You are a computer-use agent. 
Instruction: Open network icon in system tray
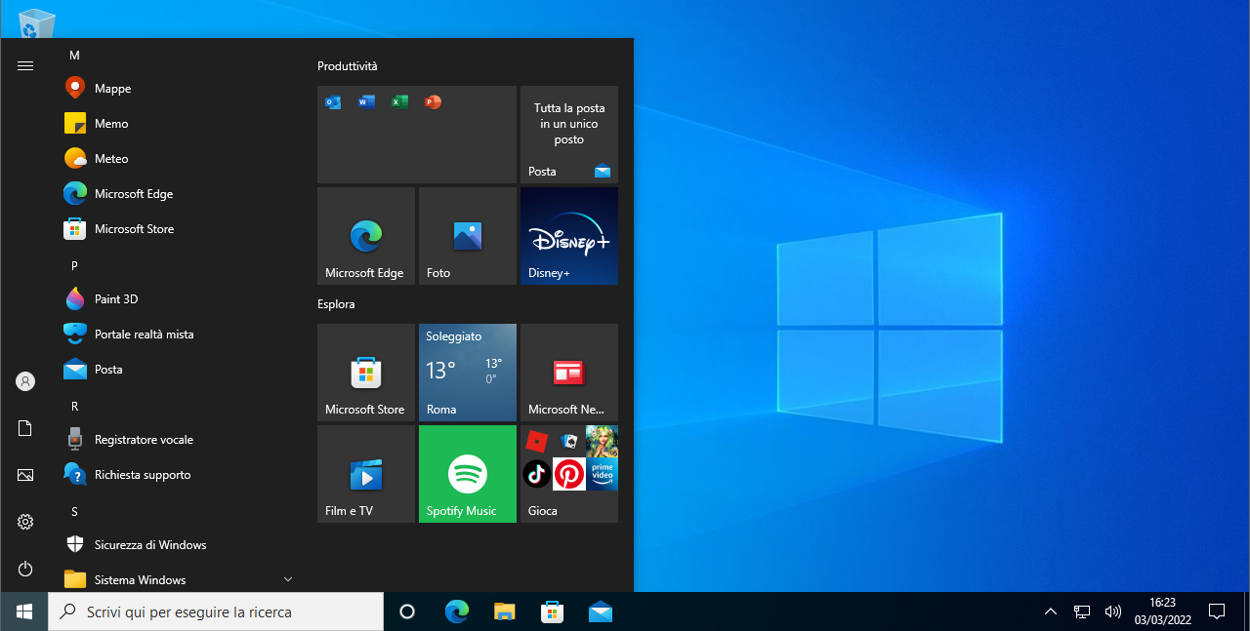tap(1082, 611)
